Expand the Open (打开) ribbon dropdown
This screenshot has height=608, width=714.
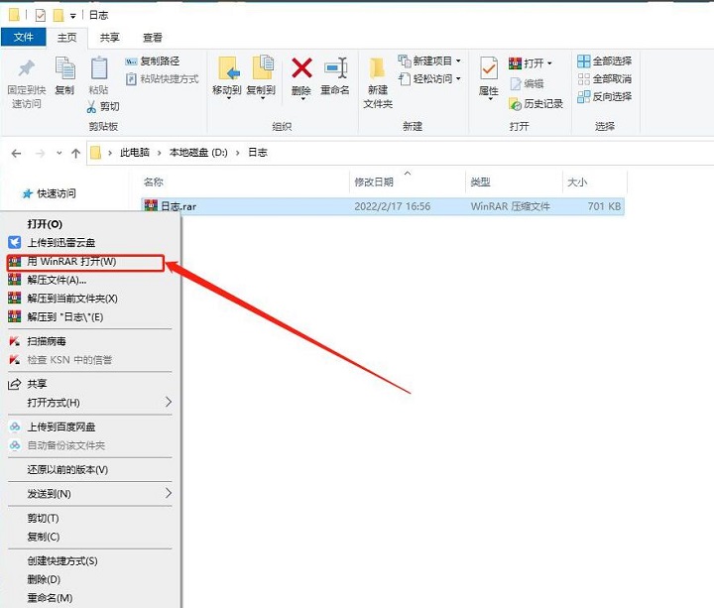(549, 63)
